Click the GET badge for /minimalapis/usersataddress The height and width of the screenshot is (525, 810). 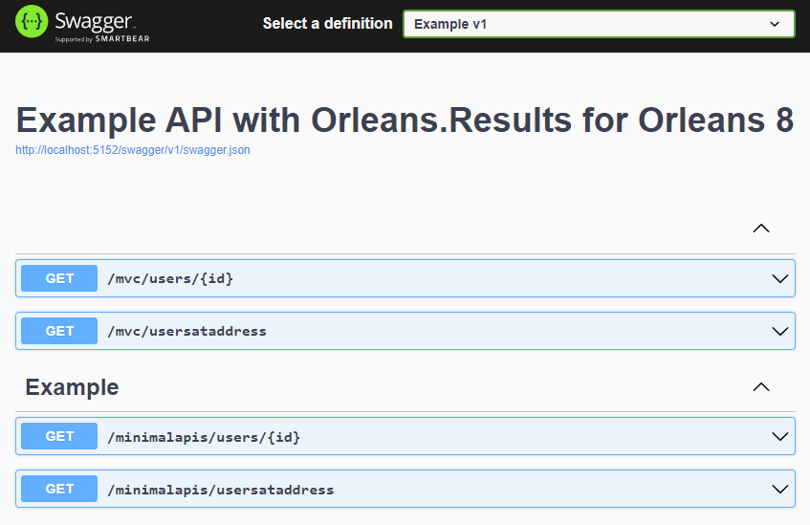(59, 489)
